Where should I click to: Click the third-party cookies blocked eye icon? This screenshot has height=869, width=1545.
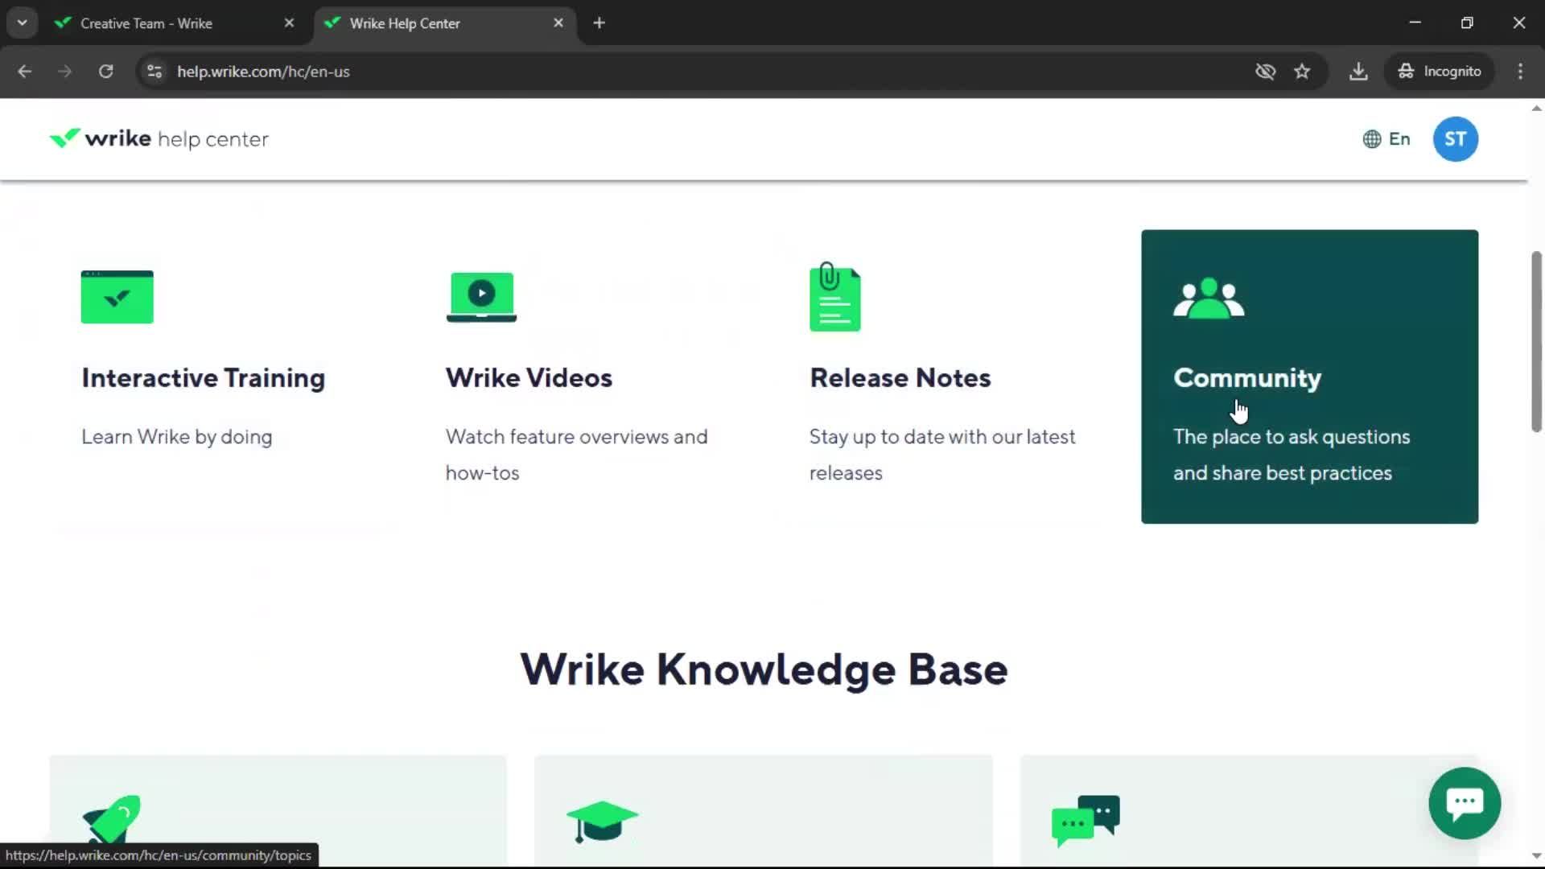click(x=1265, y=72)
